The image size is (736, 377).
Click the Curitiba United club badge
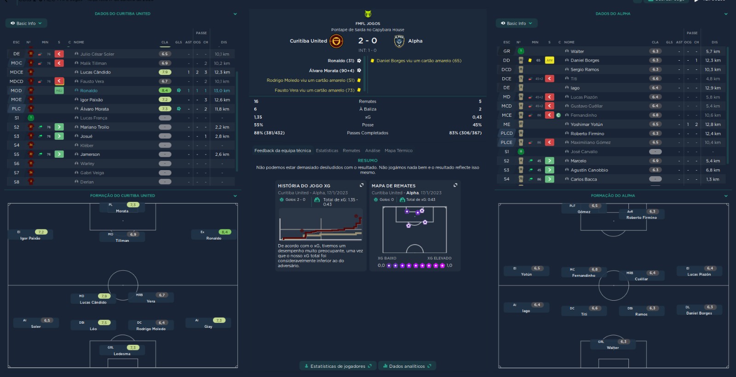[x=336, y=41]
